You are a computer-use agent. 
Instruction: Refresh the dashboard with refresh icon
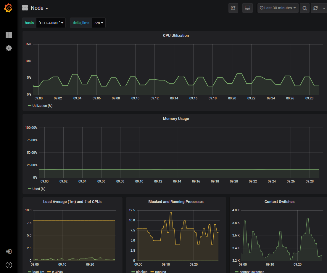pyautogui.click(x=315, y=8)
